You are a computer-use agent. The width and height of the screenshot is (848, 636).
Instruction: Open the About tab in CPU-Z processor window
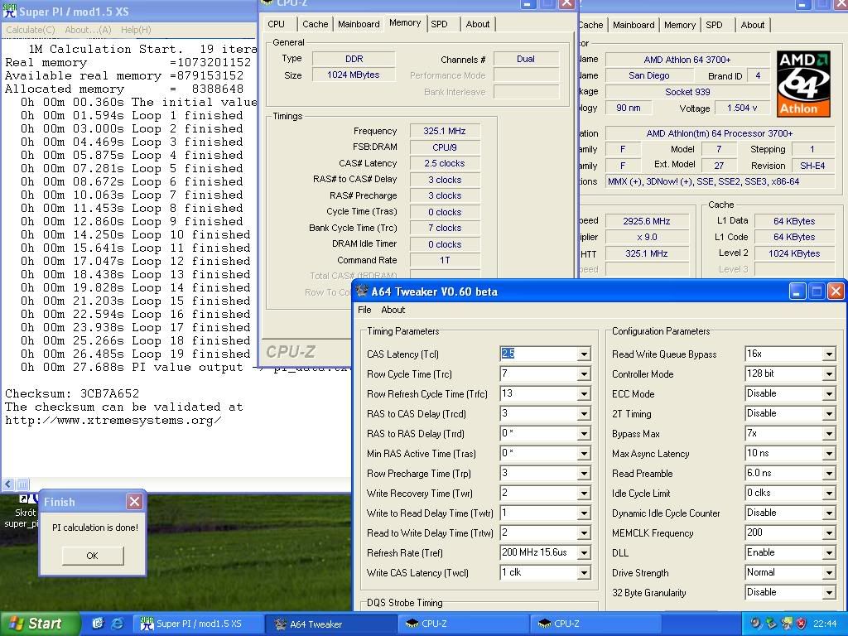coord(753,25)
